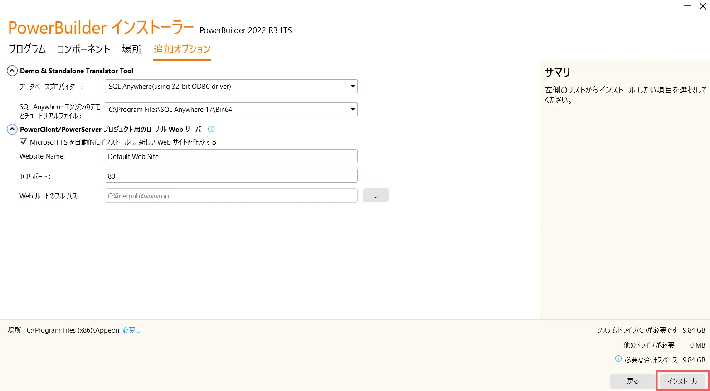Screen dimensions: 710x391
Task: Open the 場所 tab
Action: tap(132, 49)
